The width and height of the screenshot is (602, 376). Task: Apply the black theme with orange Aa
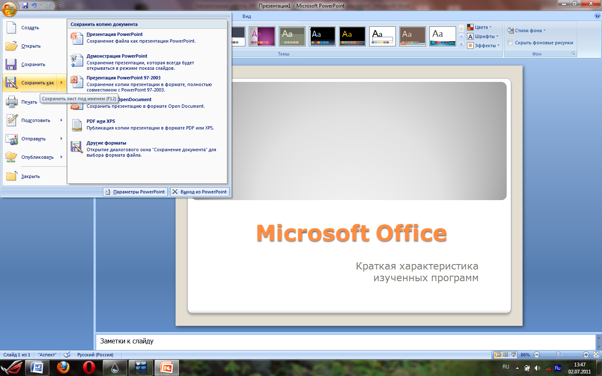[352, 36]
